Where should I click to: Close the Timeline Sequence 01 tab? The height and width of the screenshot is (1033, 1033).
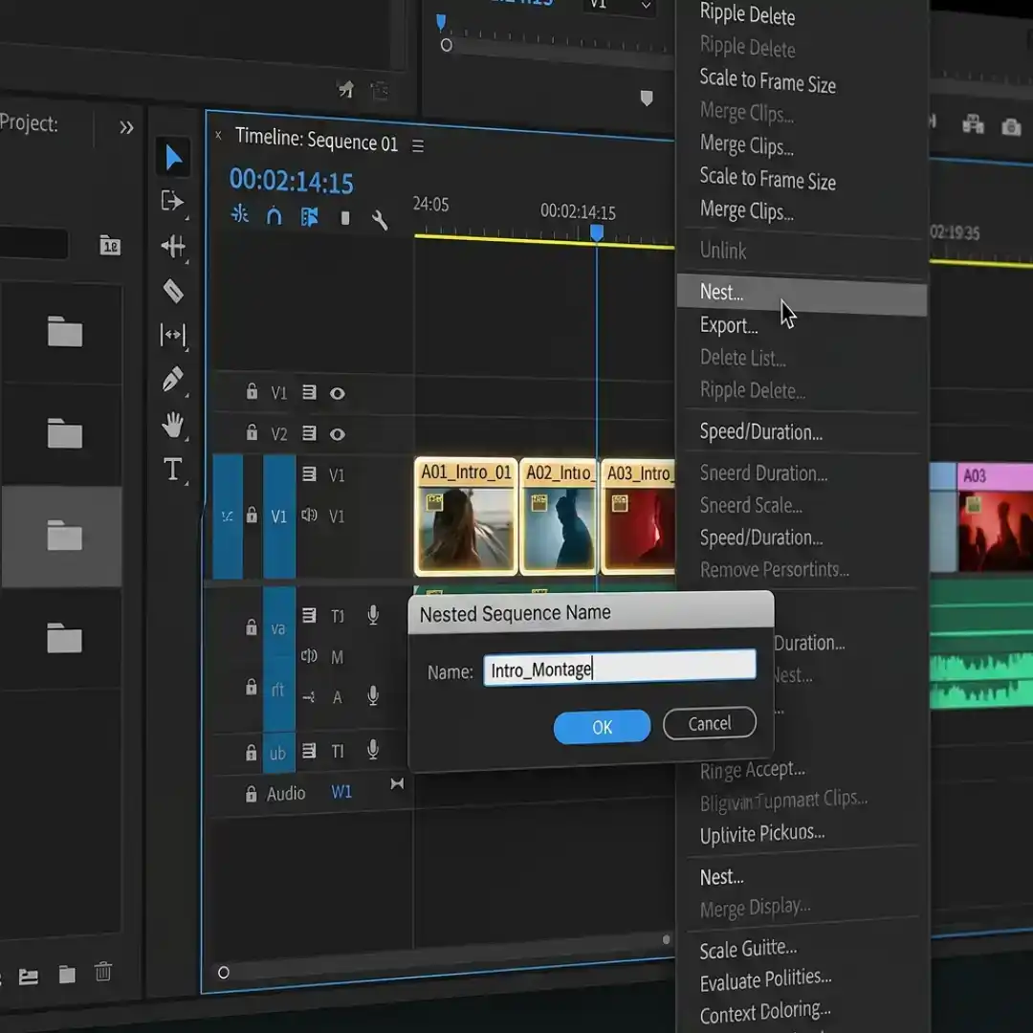click(x=218, y=135)
